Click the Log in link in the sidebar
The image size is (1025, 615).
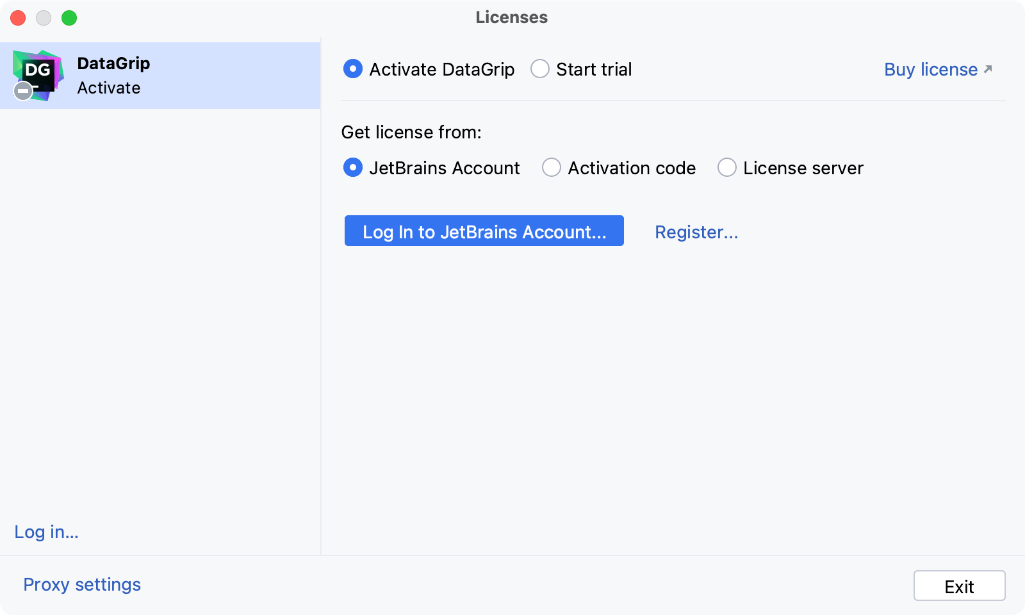click(x=46, y=532)
